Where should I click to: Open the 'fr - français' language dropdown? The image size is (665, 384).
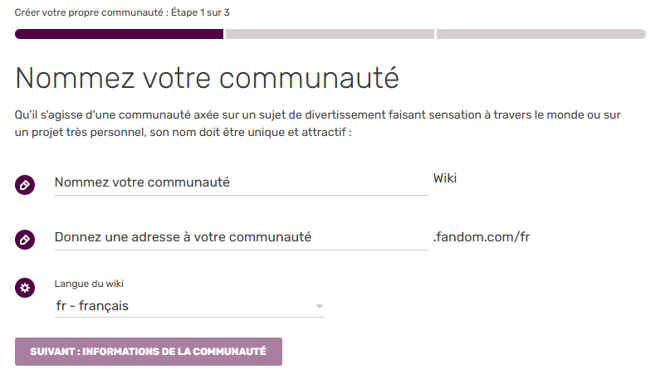(x=189, y=307)
